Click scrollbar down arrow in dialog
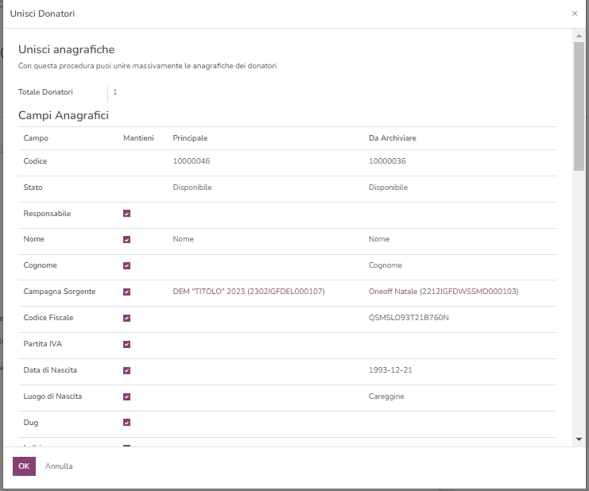The image size is (589, 491). click(x=579, y=439)
